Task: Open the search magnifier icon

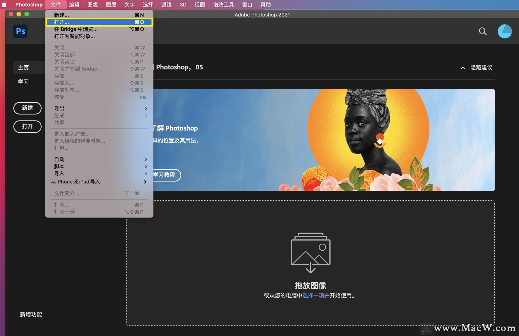Action: click(483, 31)
